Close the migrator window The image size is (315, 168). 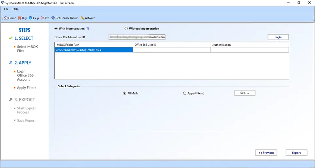[309, 3]
